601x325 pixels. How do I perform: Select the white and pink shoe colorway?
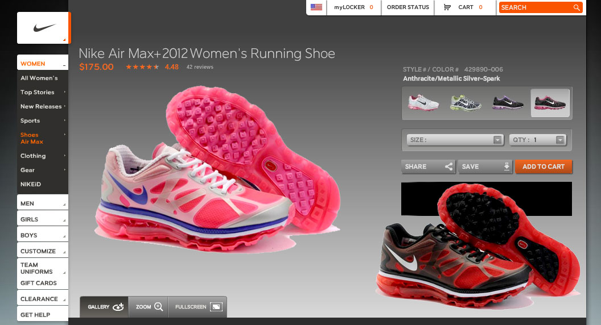pos(424,103)
